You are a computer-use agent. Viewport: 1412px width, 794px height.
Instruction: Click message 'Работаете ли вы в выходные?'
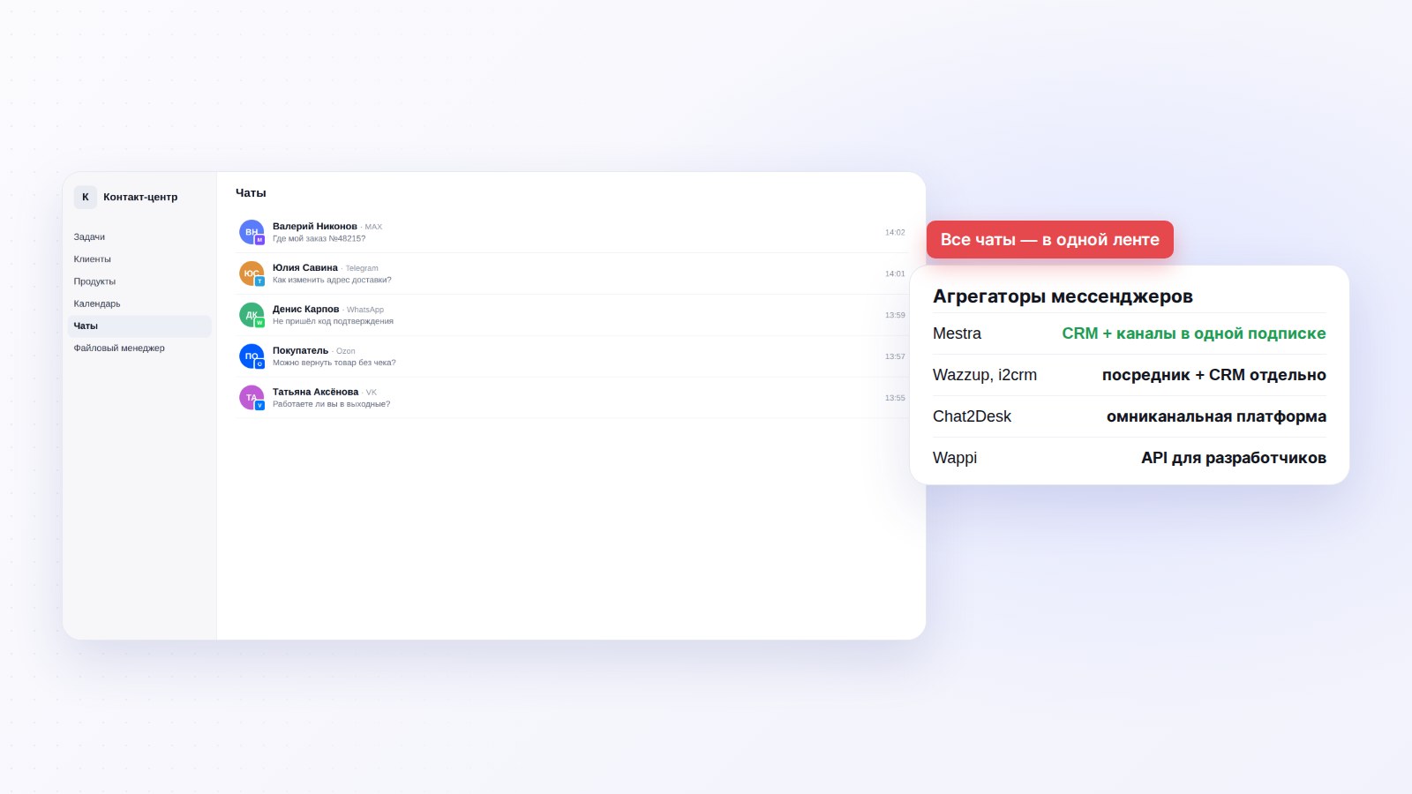pos(331,404)
